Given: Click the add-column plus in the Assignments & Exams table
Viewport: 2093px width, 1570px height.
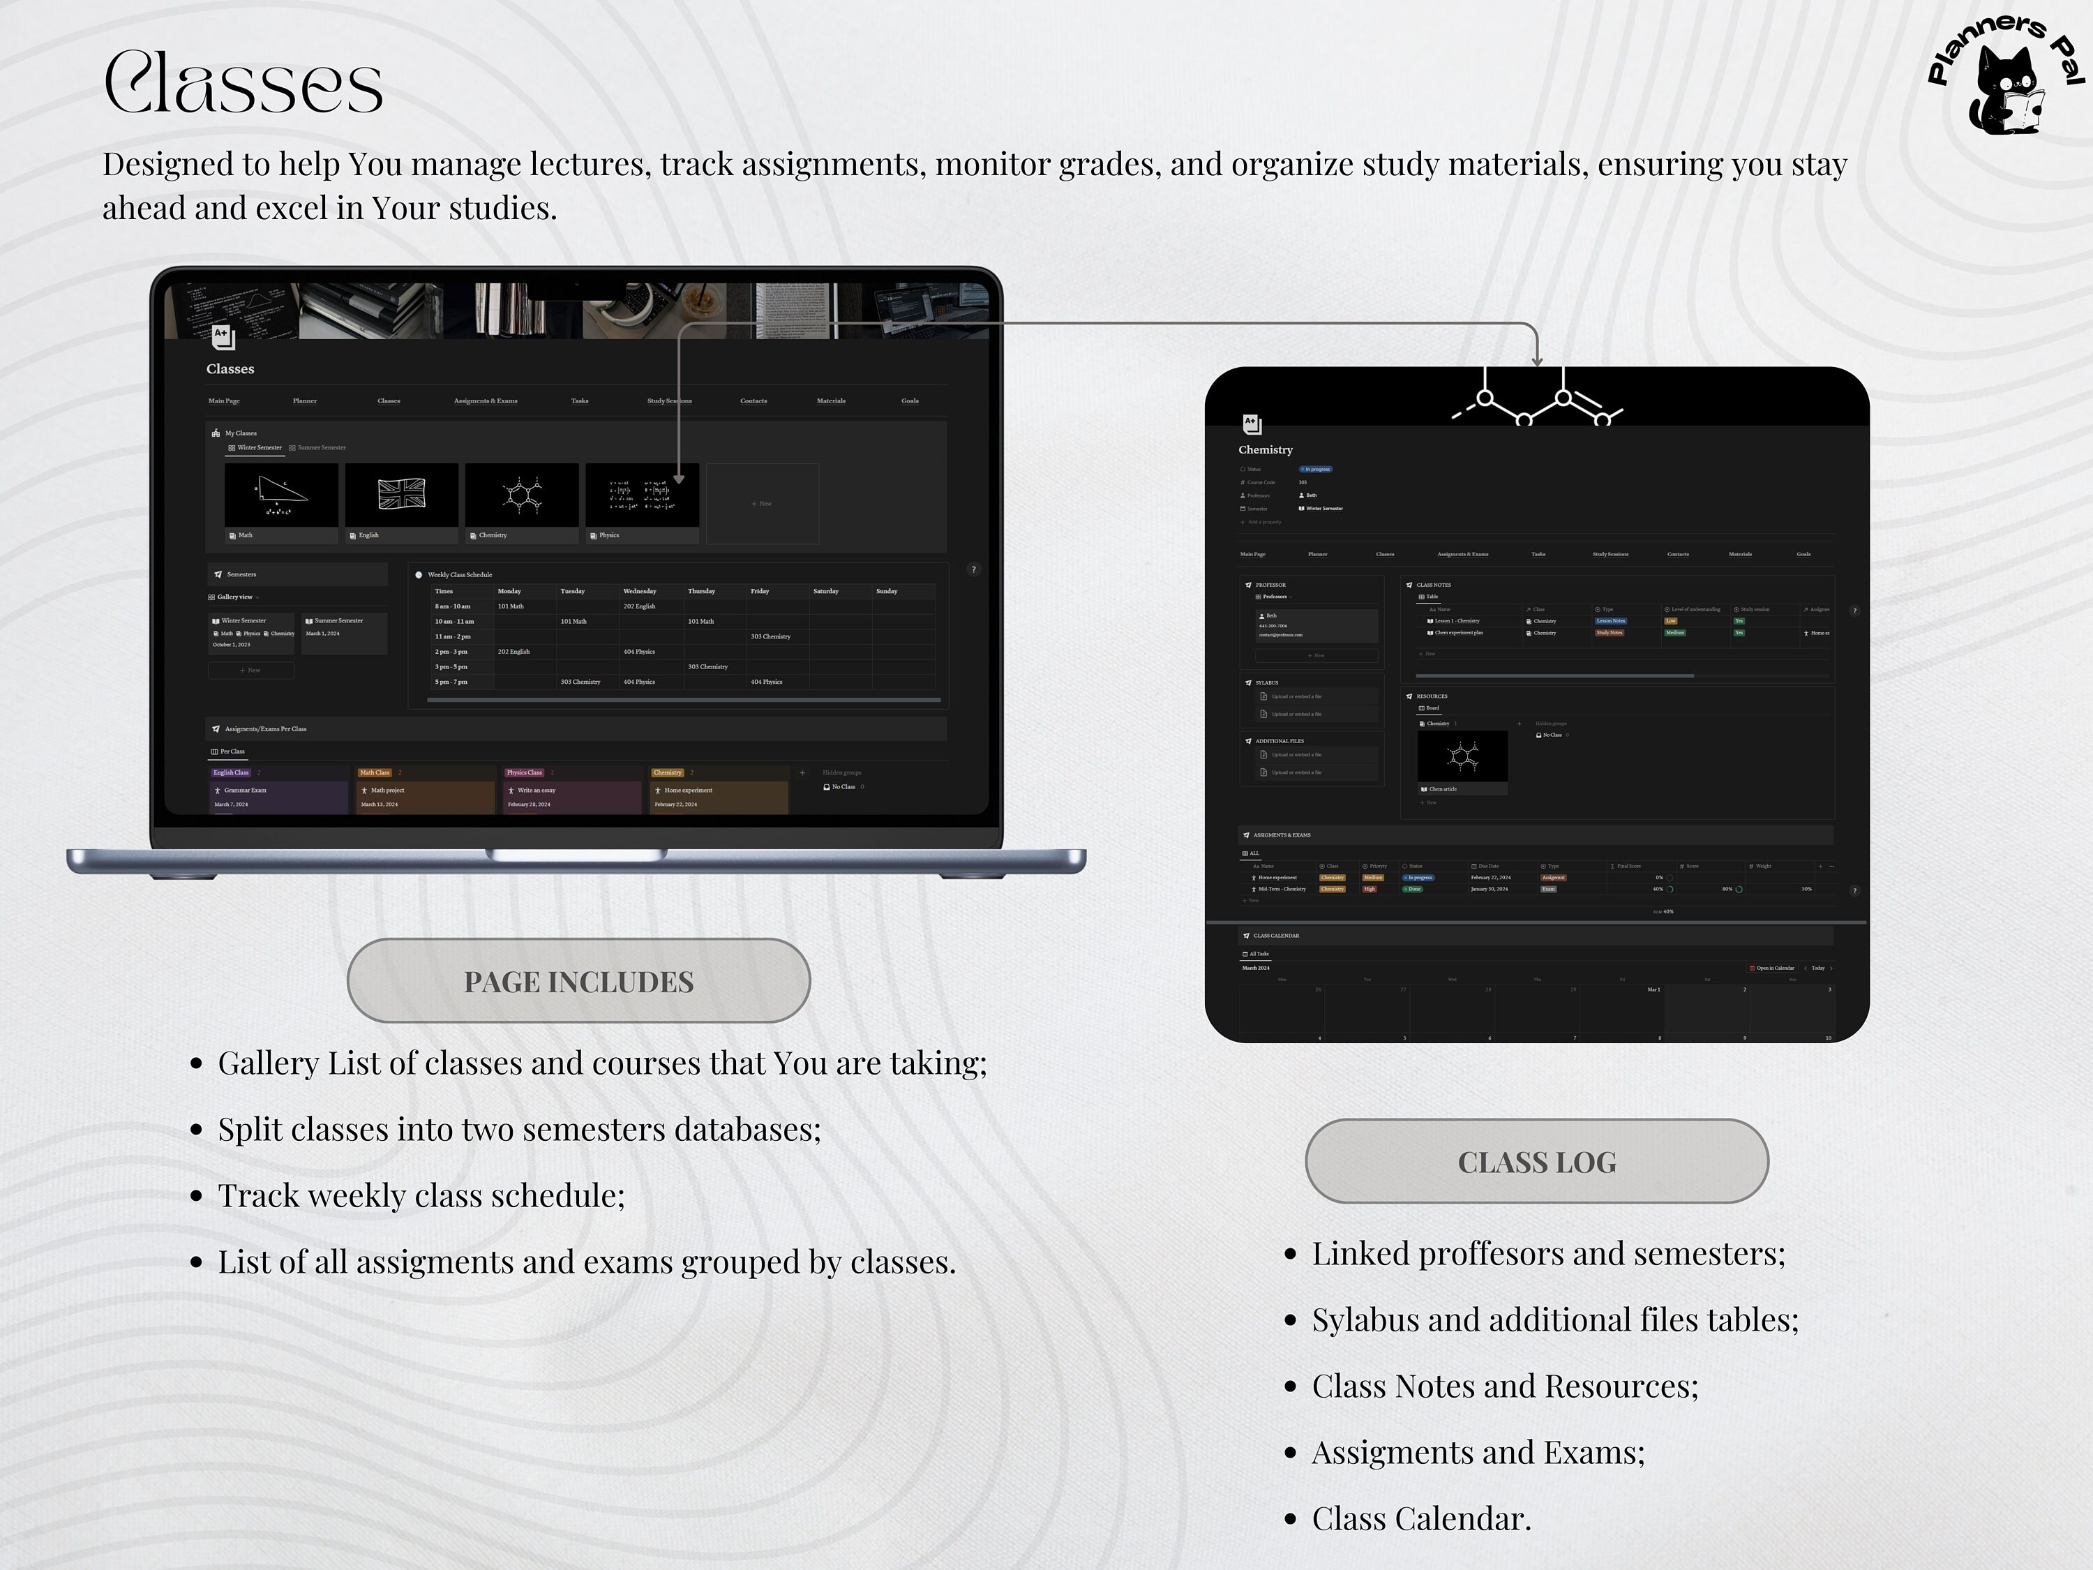Looking at the screenshot, I should click(1820, 866).
